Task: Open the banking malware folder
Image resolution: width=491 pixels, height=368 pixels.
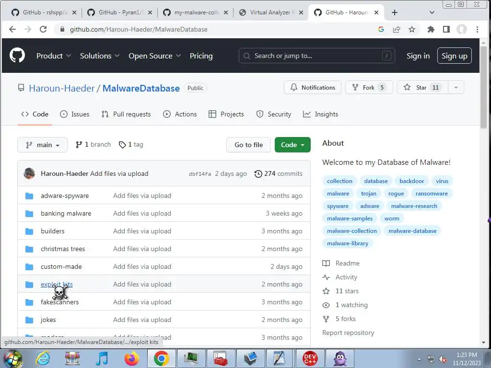Action: [66, 213]
